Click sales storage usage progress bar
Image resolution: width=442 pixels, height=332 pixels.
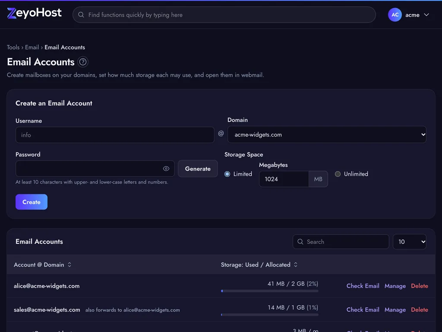(270, 315)
